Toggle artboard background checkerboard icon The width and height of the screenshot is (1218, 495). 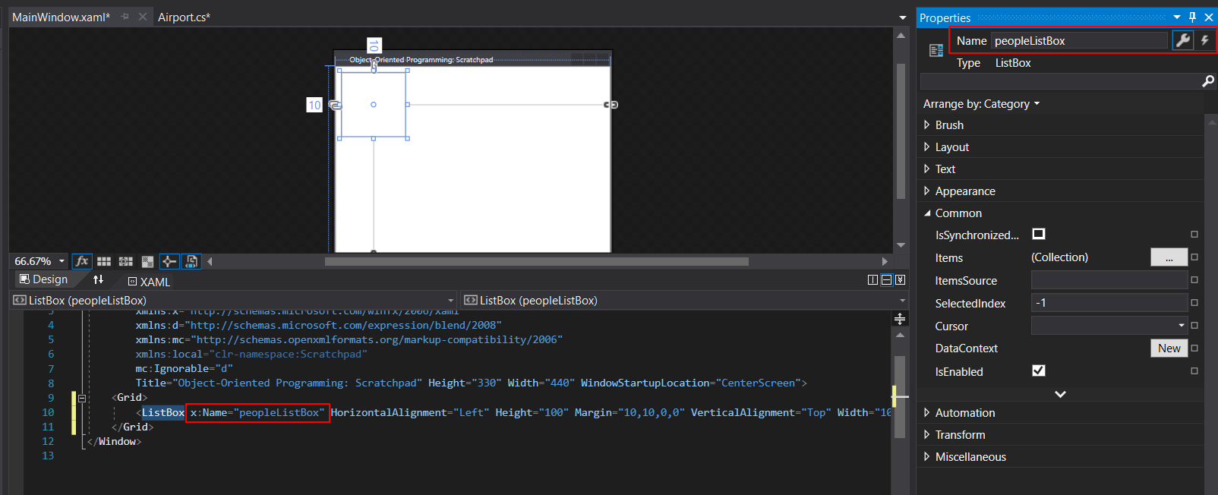point(147,261)
